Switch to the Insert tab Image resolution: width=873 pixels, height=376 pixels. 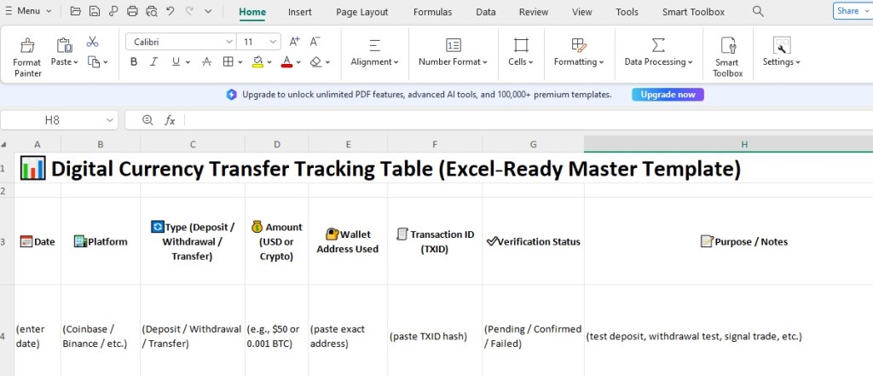pyautogui.click(x=299, y=12)
